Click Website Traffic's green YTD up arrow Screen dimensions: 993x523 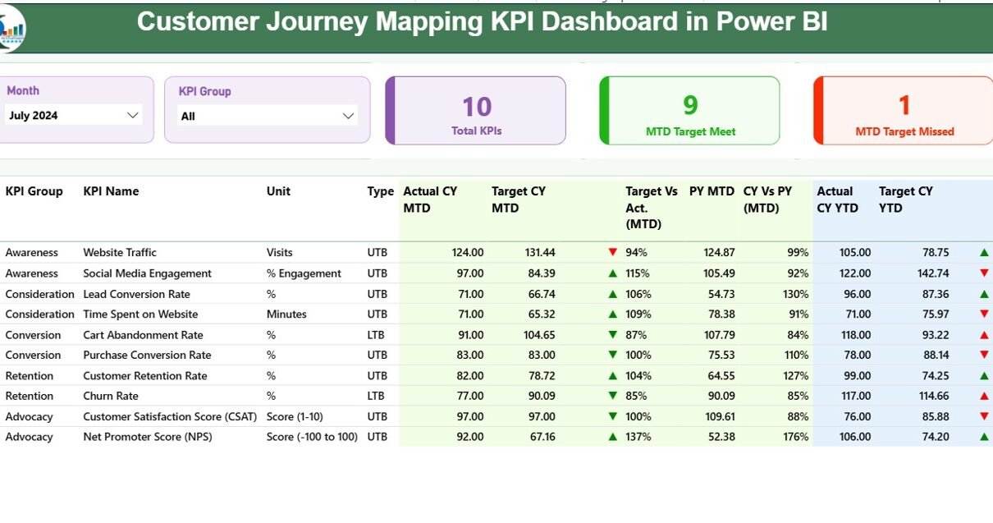(984, 253)
